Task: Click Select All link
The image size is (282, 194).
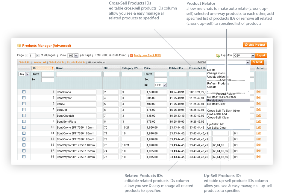Action: point(24,62)
